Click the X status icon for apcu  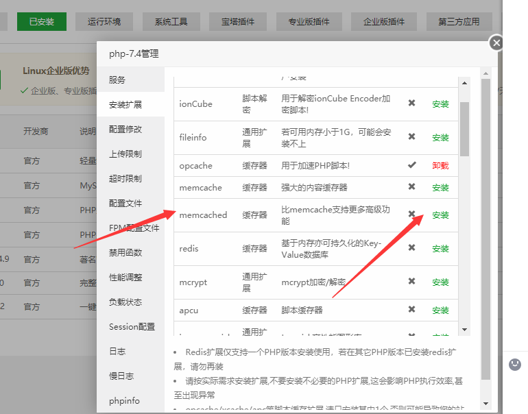pyautogui.click(x=411, y=309)
